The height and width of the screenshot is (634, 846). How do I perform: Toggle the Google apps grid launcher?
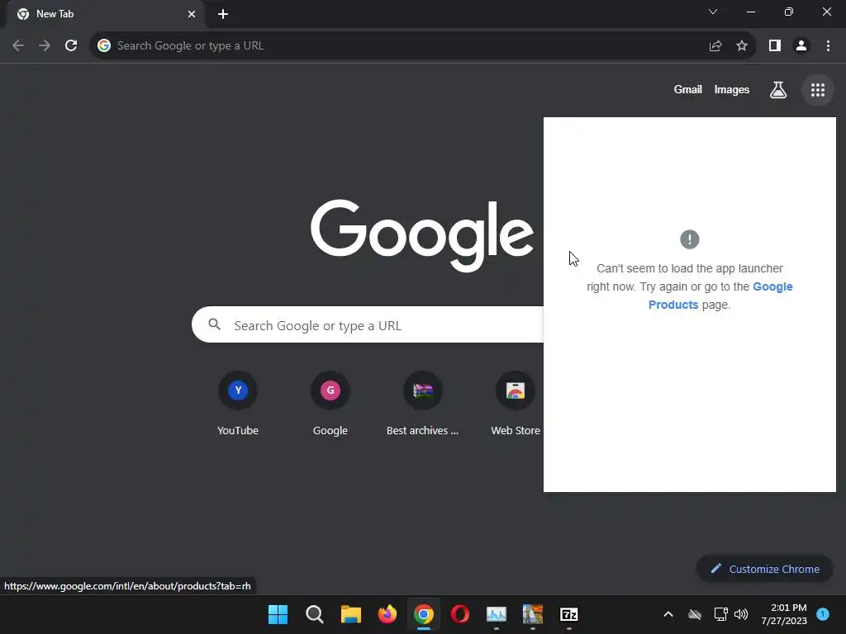(817, 90)
